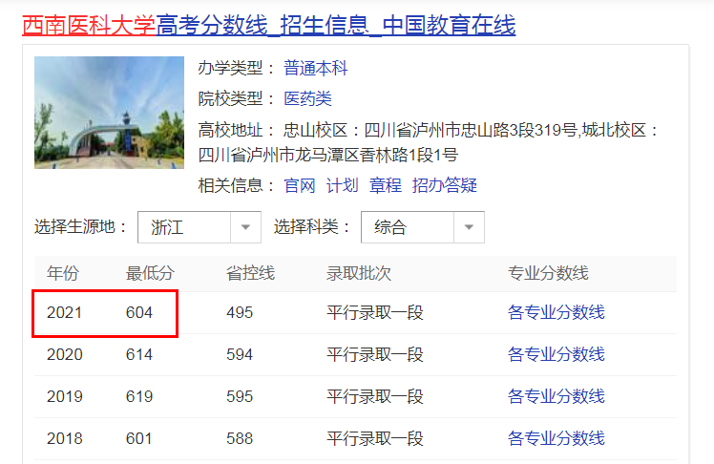Click the provincial line value 495
This screenshot has height=464, width=714.
(x=240, y=313)
